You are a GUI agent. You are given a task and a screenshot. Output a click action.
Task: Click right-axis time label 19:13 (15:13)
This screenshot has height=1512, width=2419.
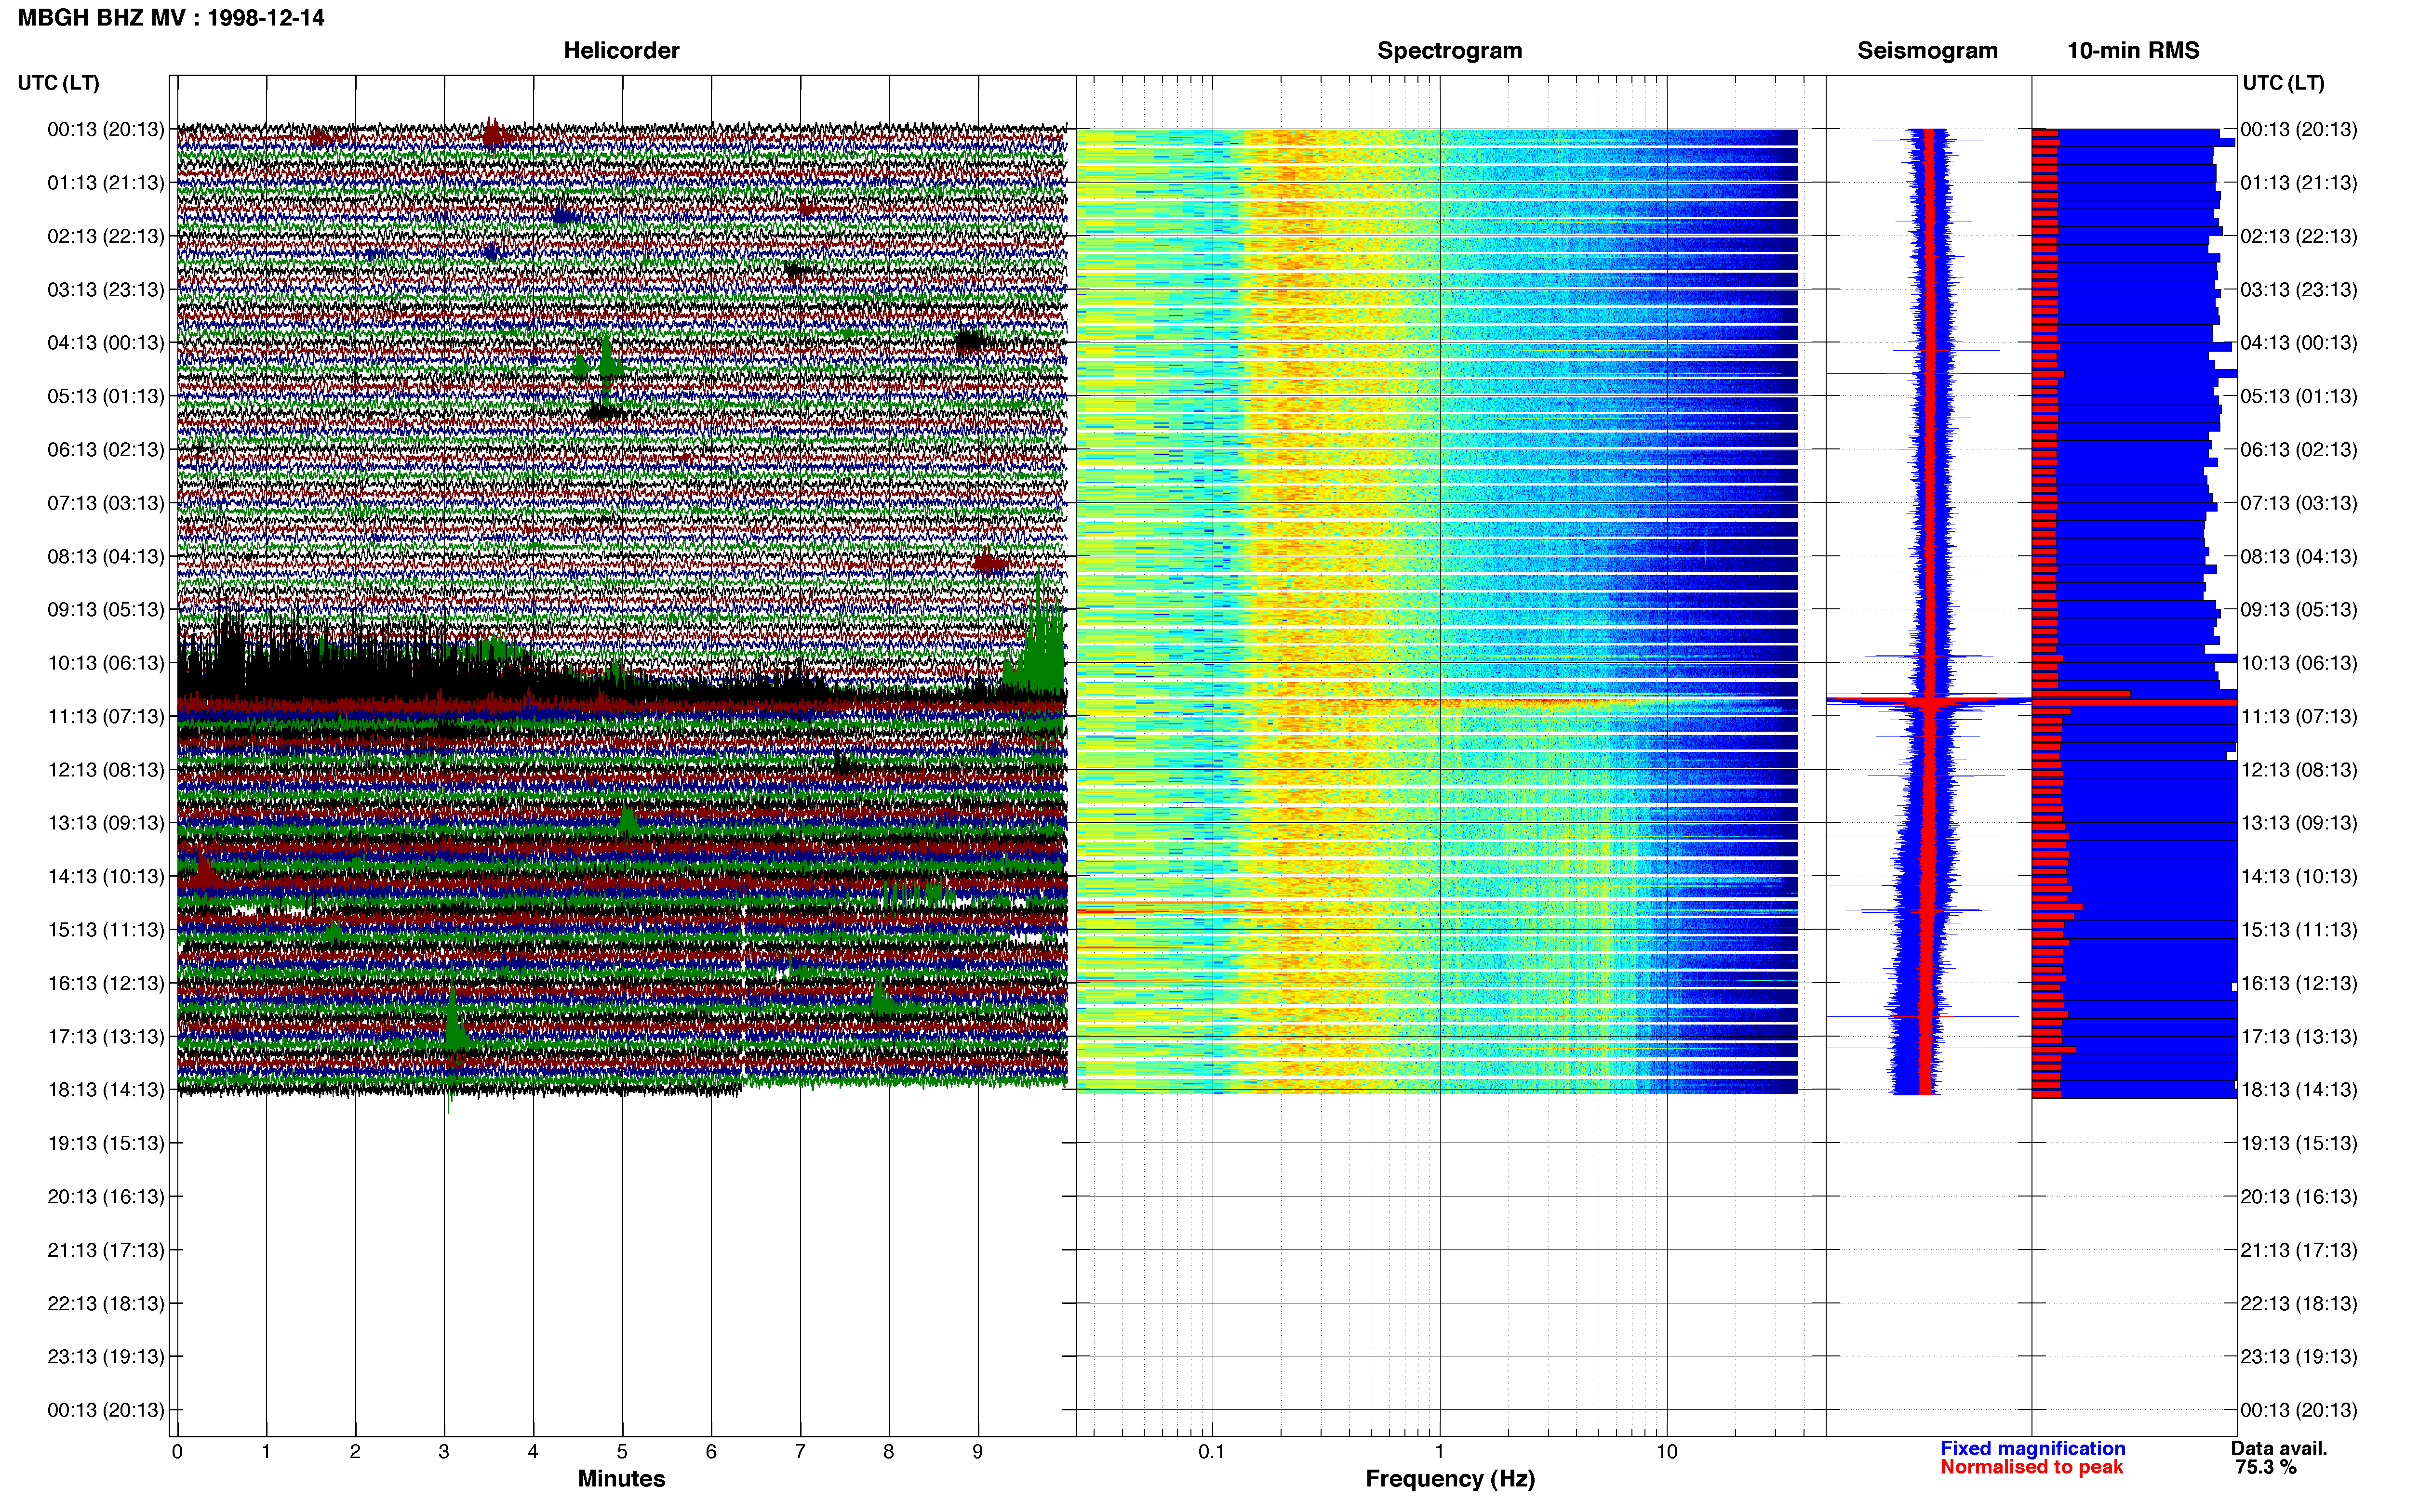tap(2299, 1143)
